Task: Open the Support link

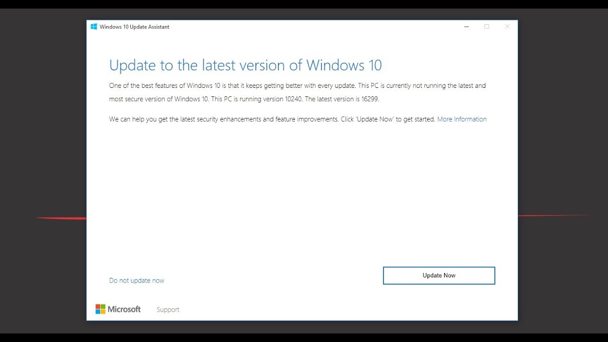Action: pyautogui.click(x=168, y=310)
